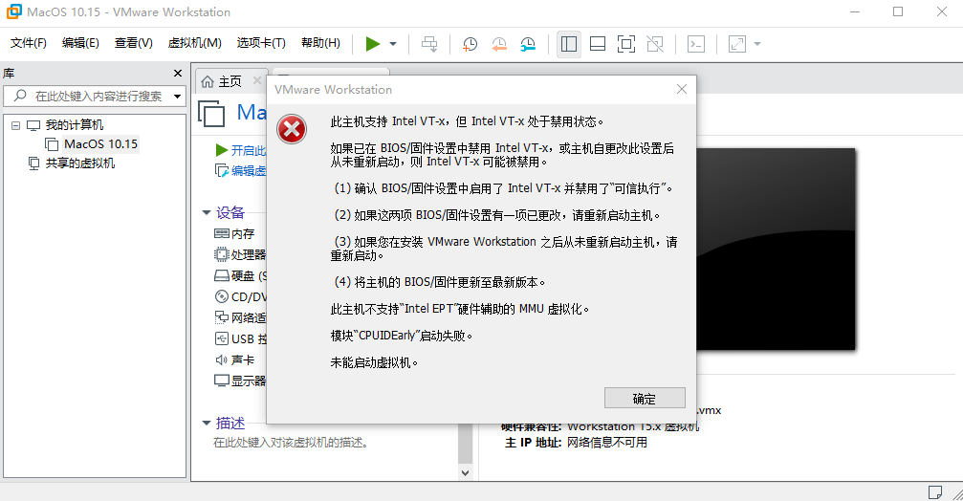Enter full screen mode icon
The image size is (963, 501).
[x=625, y=44]
